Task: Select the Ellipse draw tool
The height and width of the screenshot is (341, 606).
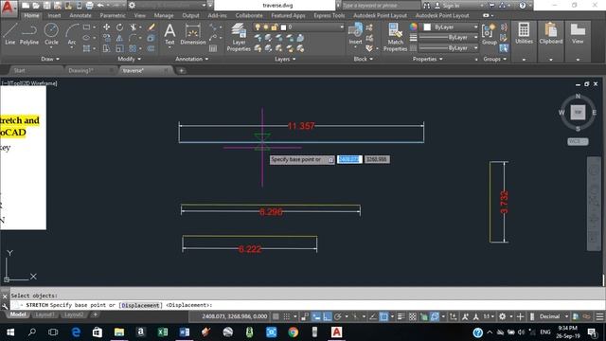Action: (x=86, y=38)
